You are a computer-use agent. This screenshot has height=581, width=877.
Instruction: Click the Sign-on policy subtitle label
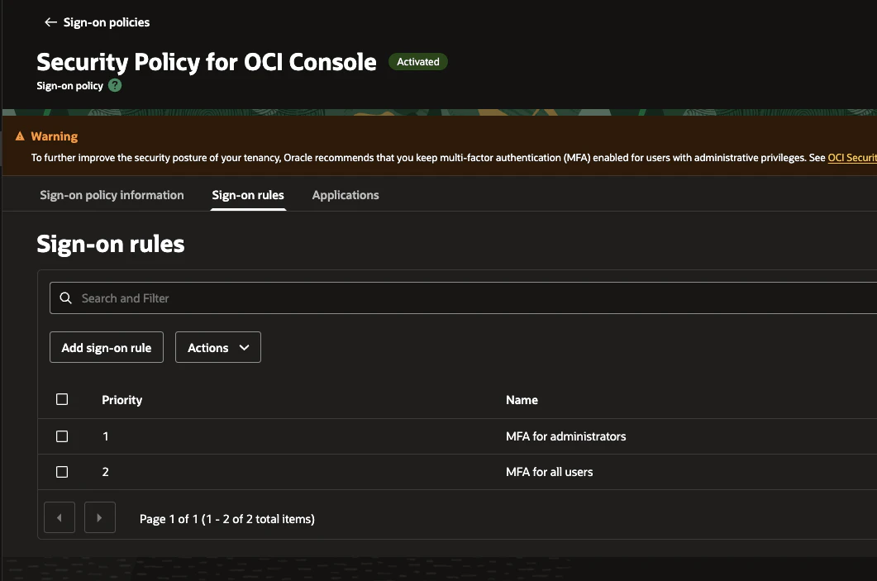tap(70, 86)
